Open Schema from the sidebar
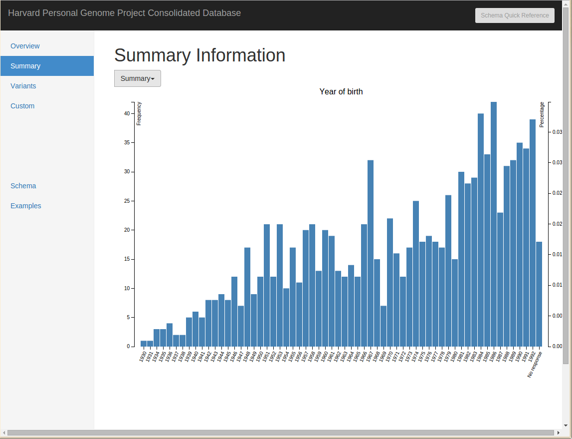The width and height of the screenshot is (572, 439). pyautogui.click(x=23, y=186)
